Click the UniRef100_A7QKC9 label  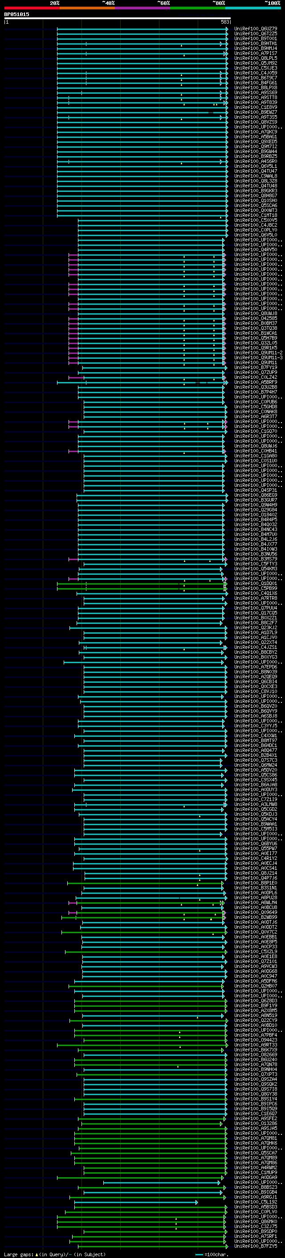255,132
